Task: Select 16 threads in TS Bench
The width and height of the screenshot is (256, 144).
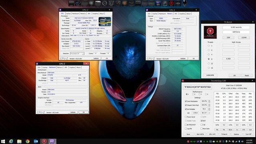Action: point(209,68)
